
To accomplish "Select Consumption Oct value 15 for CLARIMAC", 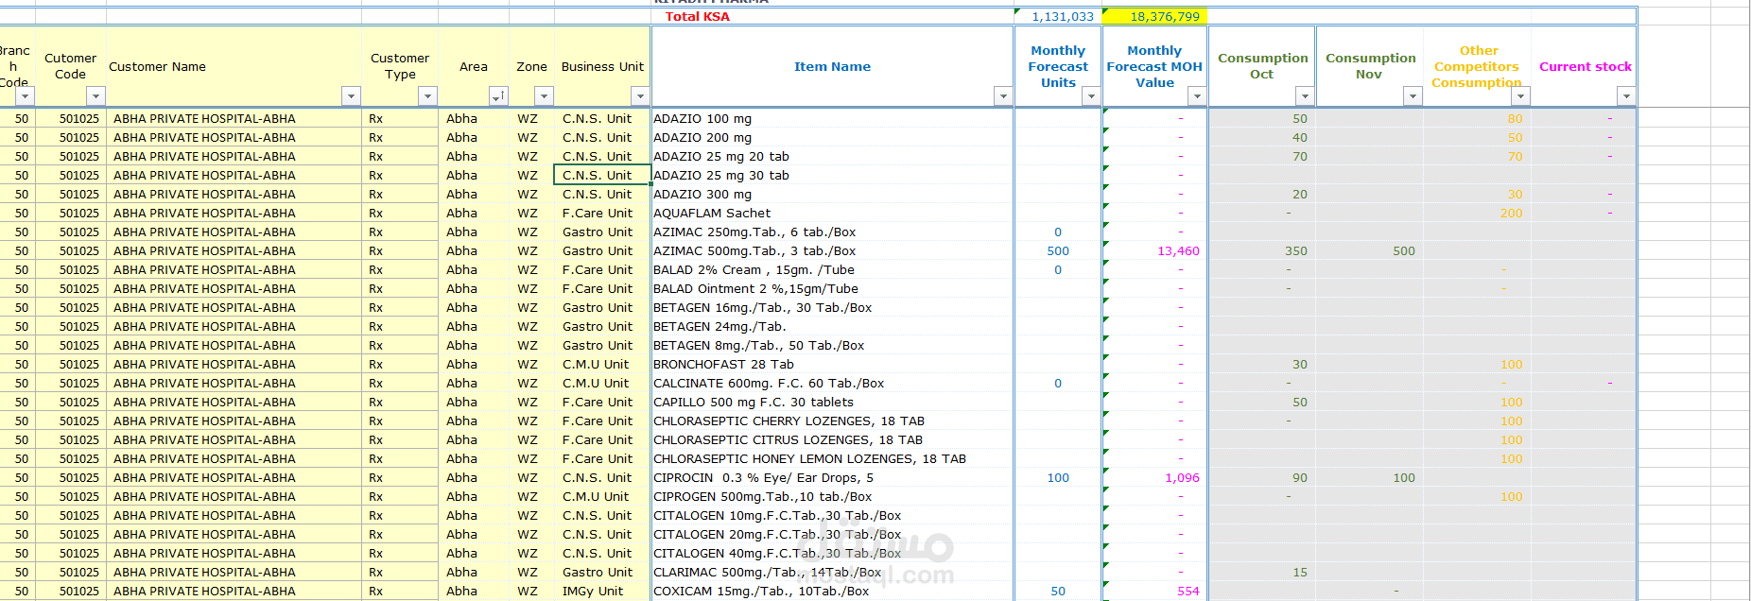I will click(x=1262, y=573).
